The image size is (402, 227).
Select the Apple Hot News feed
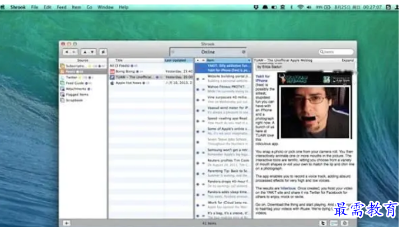pyautogui.click(x=151, y=83)
